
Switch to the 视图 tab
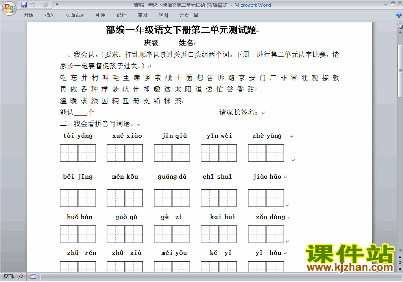(163, 15)
